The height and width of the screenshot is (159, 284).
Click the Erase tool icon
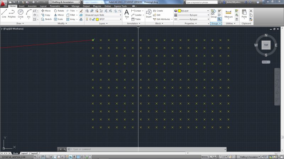(x=81, y=11)
